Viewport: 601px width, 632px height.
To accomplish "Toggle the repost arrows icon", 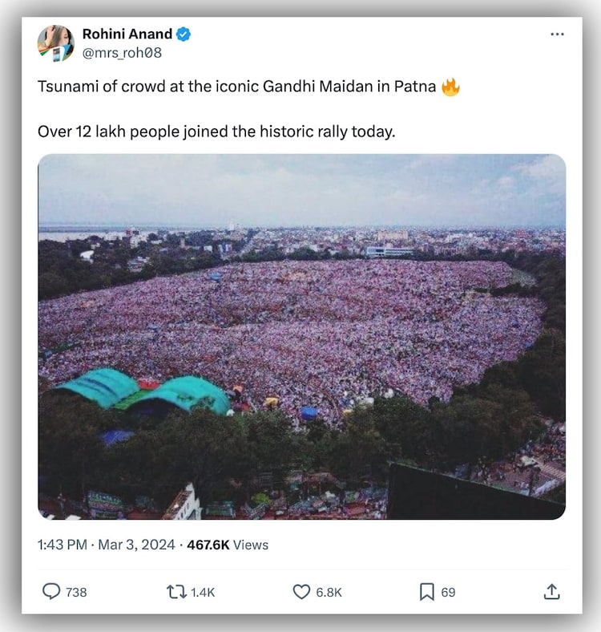I will 175,592.
